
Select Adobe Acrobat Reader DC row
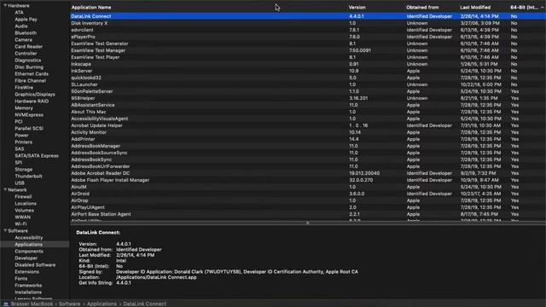[x=307, y=173]
